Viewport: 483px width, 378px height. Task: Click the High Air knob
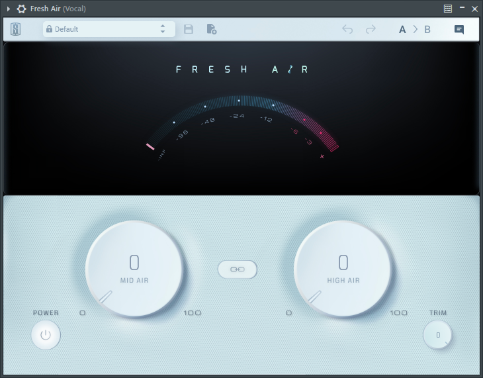[x=343, y=269]
